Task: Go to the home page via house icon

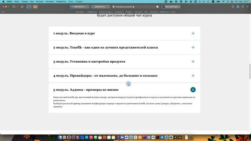Action: click(22, 7)
